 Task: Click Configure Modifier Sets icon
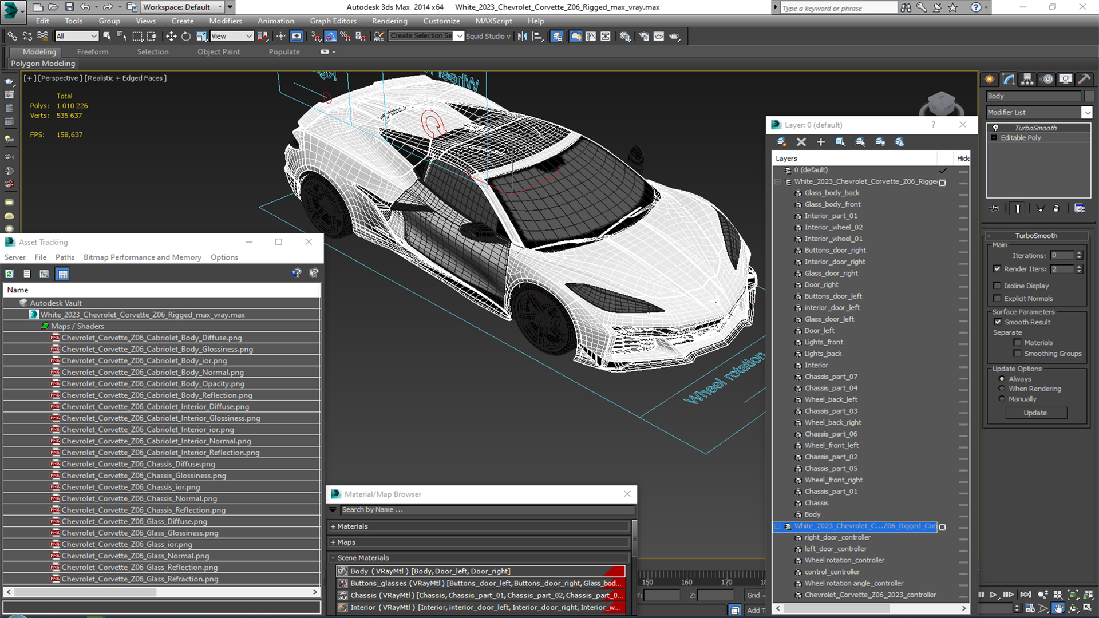tap(1080, 208)
